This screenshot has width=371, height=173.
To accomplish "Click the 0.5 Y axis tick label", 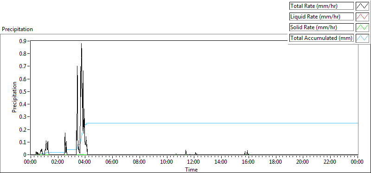I will pos(24,91).
